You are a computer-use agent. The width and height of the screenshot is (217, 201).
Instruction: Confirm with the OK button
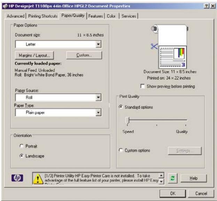tap(173, 193)
